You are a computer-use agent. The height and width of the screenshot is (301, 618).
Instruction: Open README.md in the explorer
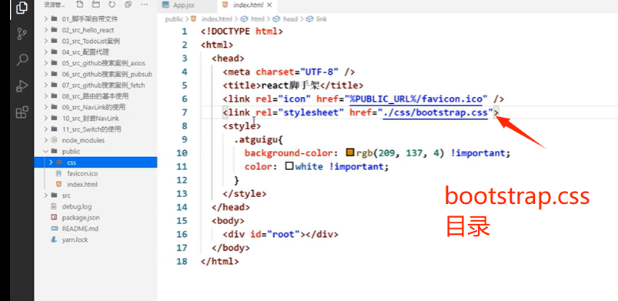pos(80,229)
